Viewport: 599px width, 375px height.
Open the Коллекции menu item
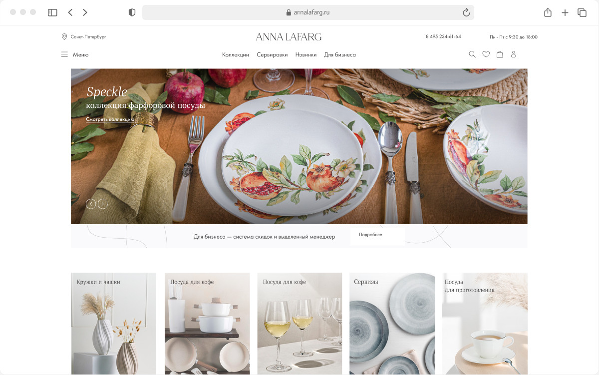tap(236, 55)
